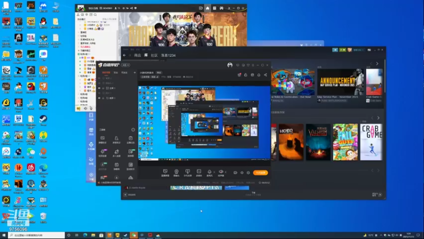
Task: Open File Explorer from the taskbar
Action: click(x=93, y=235)
